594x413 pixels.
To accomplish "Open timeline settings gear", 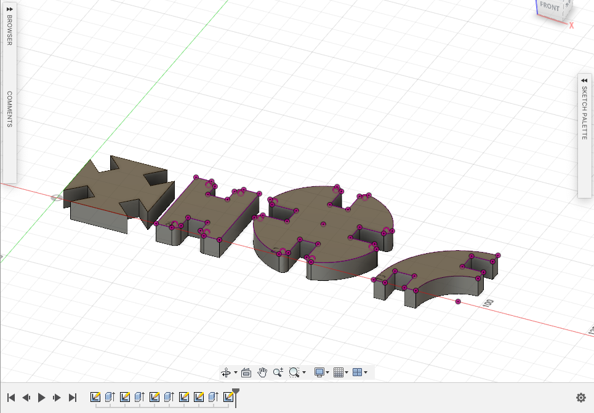I will click(x=580, y=398).
